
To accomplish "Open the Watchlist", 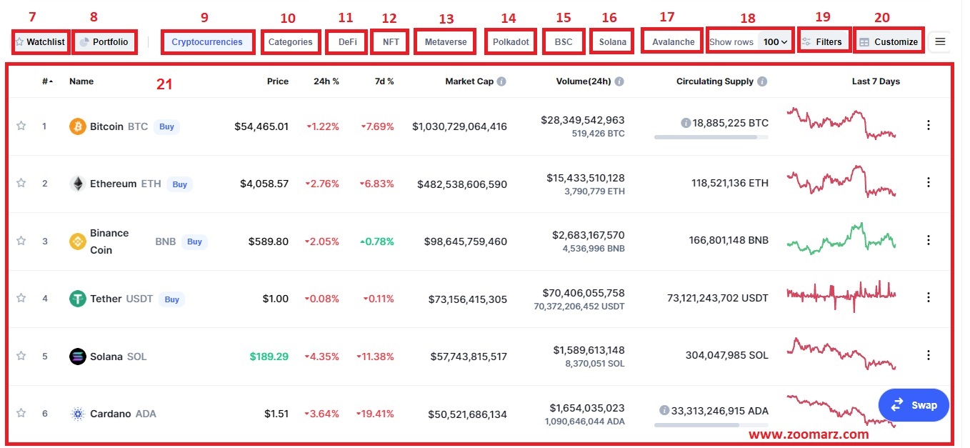I will (40, 42).
